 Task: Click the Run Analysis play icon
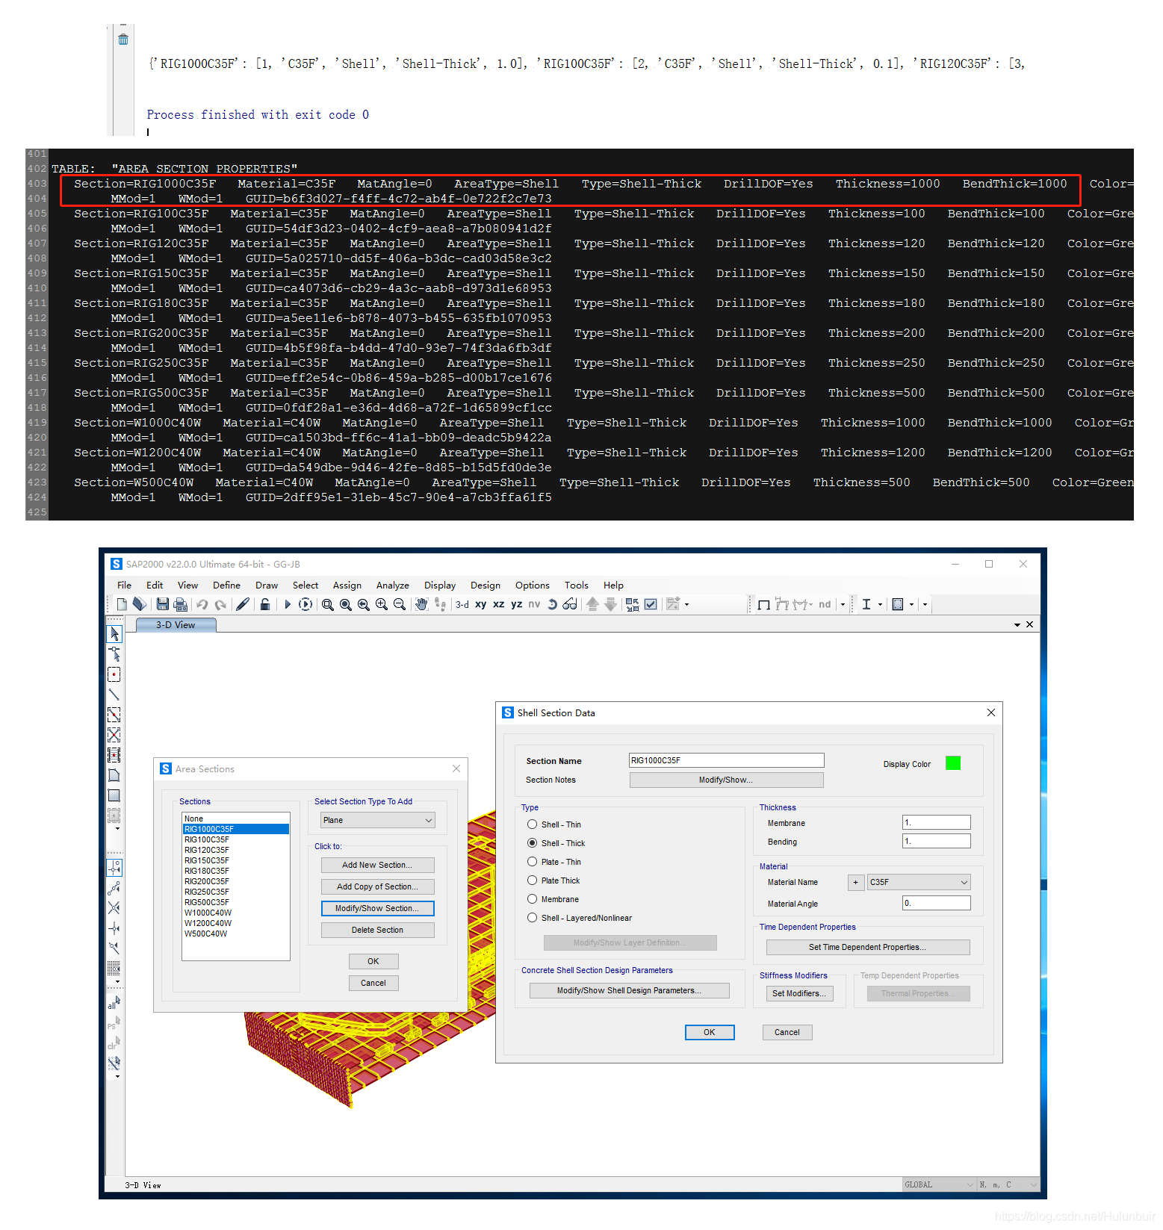point(288,604)
